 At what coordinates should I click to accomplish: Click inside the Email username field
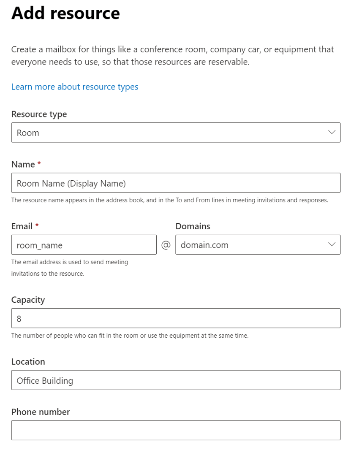pyautogui.click(x=84, y=244)
